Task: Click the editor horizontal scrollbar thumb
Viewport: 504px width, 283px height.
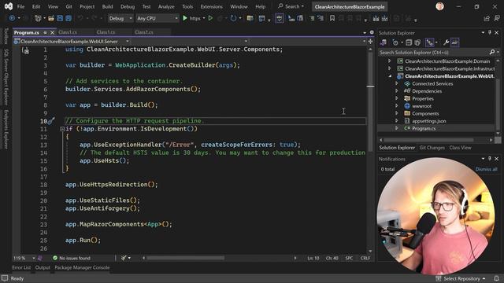Action: click(x=186, y=258)
